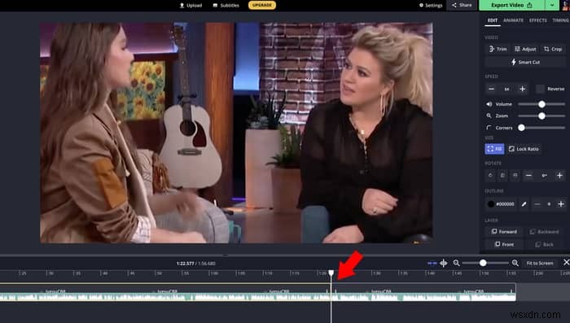Click the Smart Cut button

[525, 62]
